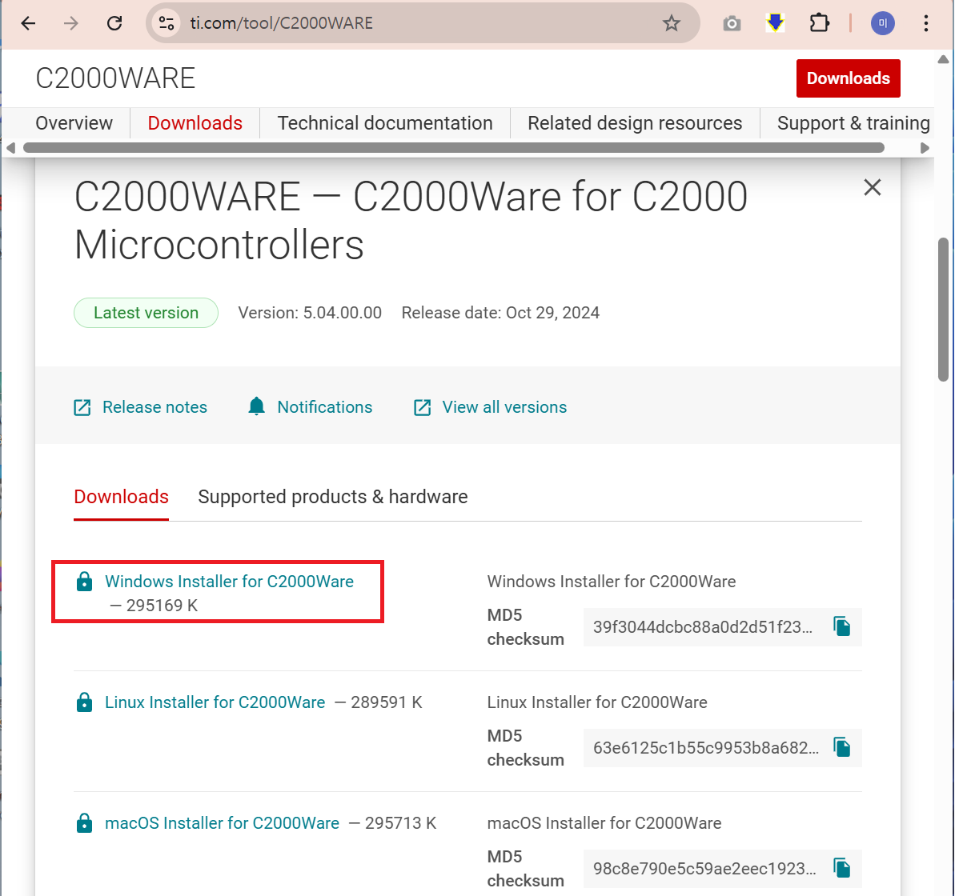Screen dimensions: 959x896
Task: Click the C2000WARE page title
Action: tap(115, 78)
